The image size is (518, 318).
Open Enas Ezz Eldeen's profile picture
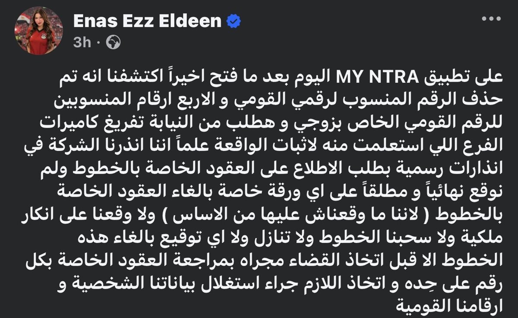tap(39, 31)
